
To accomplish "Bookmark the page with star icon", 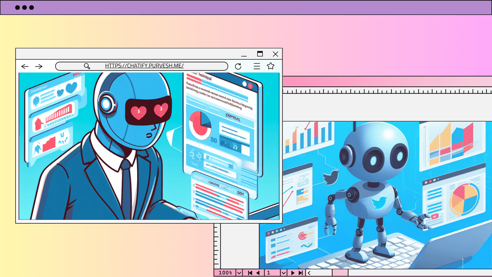I will pos(271,66).
